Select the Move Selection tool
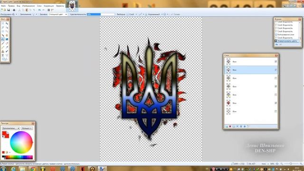Viewport: 304px width, 171px height. (x=7, y=28)
